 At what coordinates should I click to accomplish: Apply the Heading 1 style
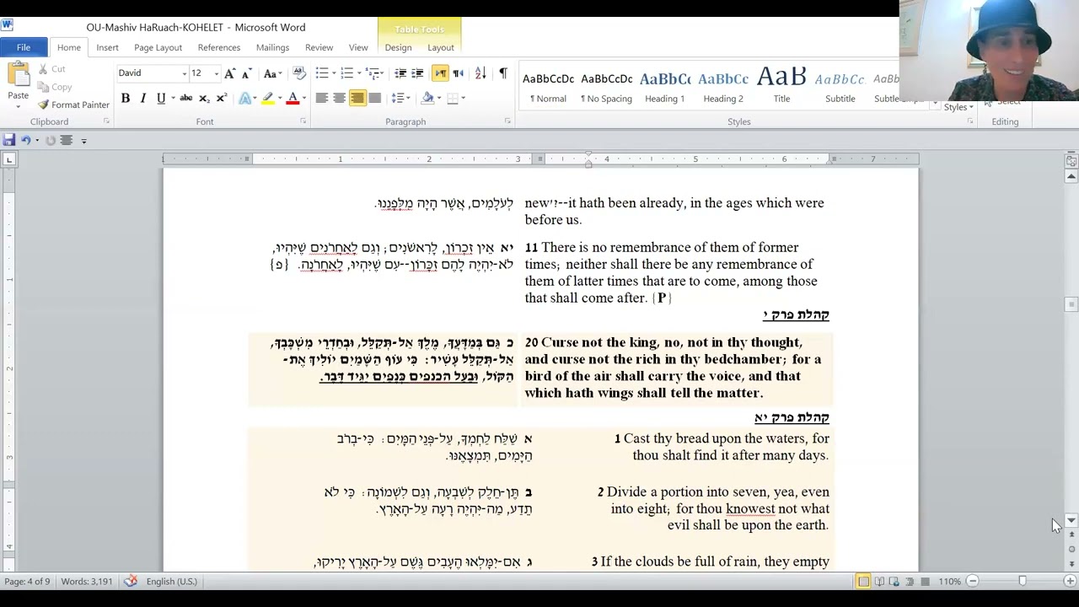coord(665,87)
